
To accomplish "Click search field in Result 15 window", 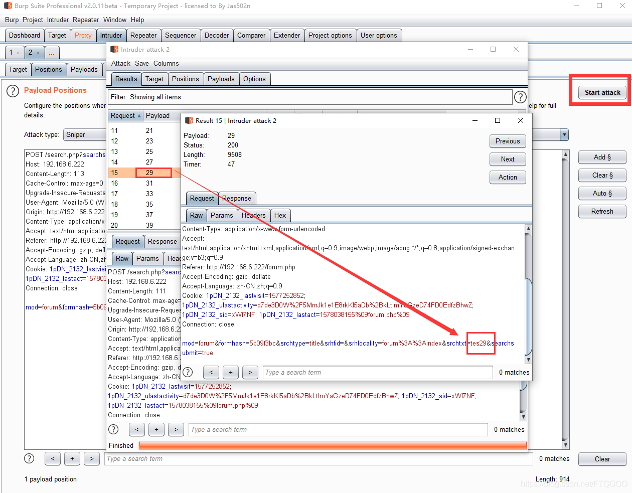I will click(378, 372).
